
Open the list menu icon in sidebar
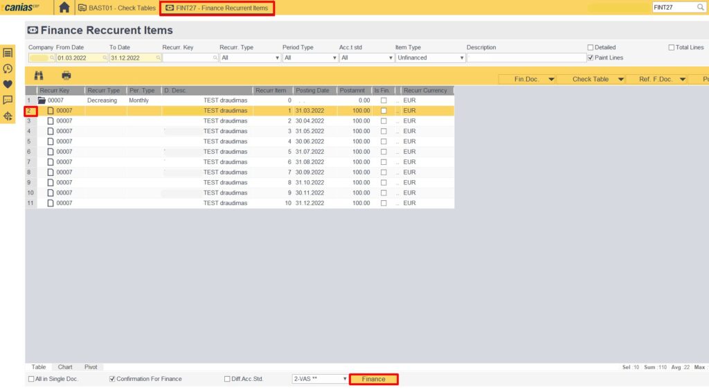(8, 53)
